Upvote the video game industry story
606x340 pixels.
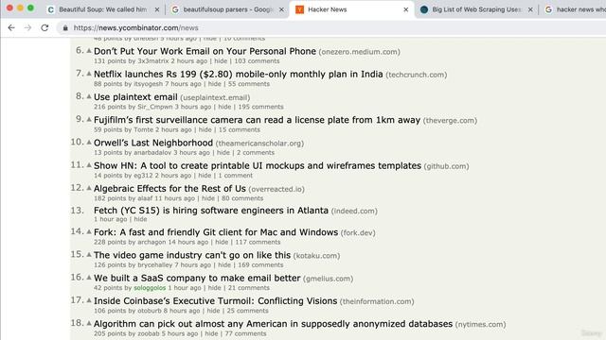click(89, 254)
